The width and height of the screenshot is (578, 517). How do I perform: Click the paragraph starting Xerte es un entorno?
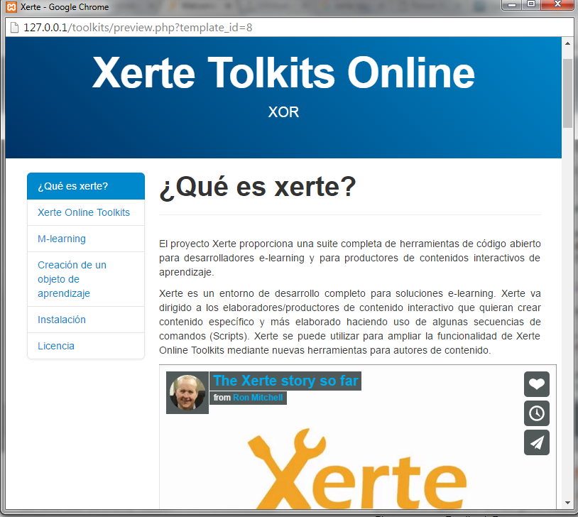click(350, 322)
